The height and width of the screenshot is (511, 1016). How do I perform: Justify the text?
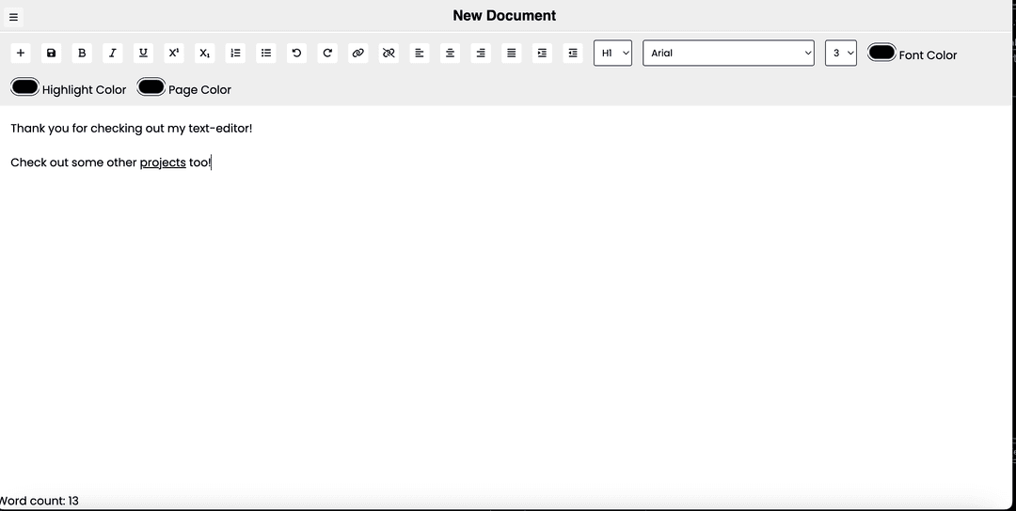(x=512, y=53)
